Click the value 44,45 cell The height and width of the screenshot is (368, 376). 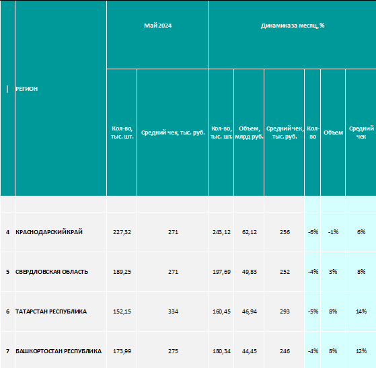tap(249, 350)
